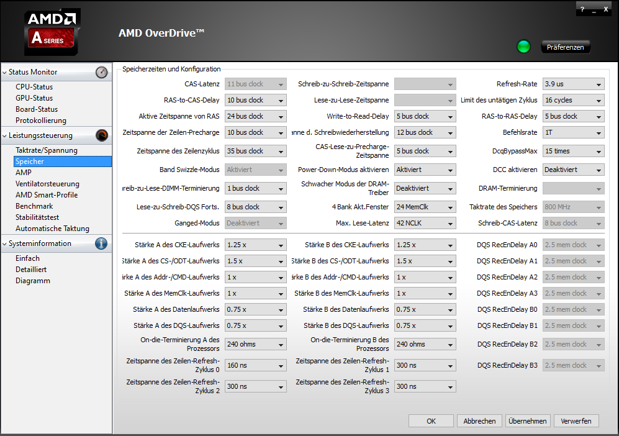Open Limit des untätigen Zyklus dropdown
Image resolution: width=619 pixels, height=436 pixels.
574,101
